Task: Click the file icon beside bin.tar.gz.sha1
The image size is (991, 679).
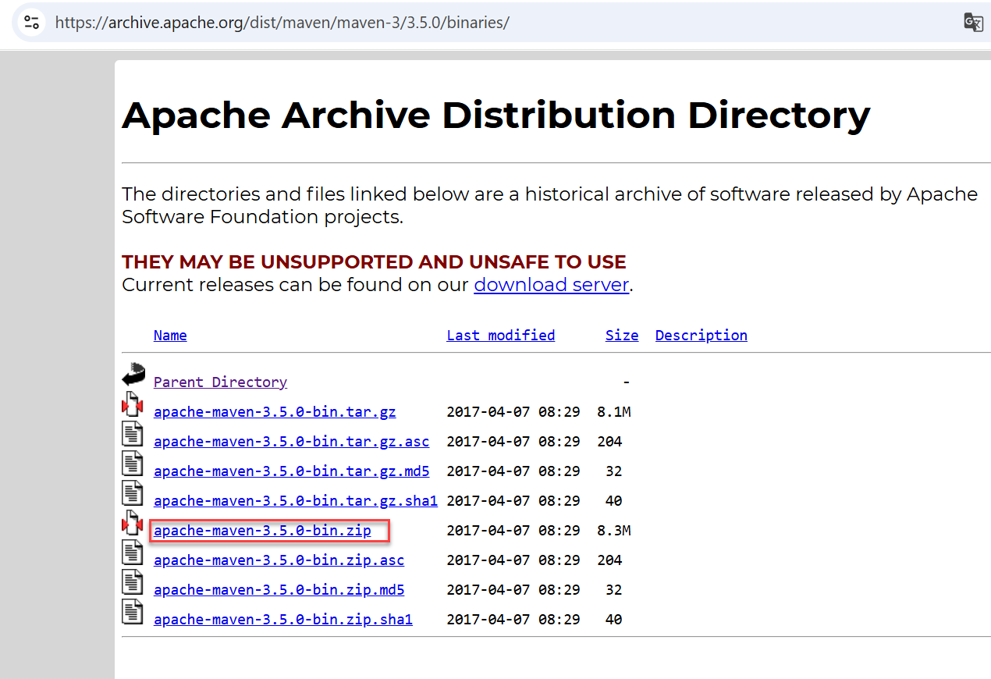Action: (x=133, y=493)
